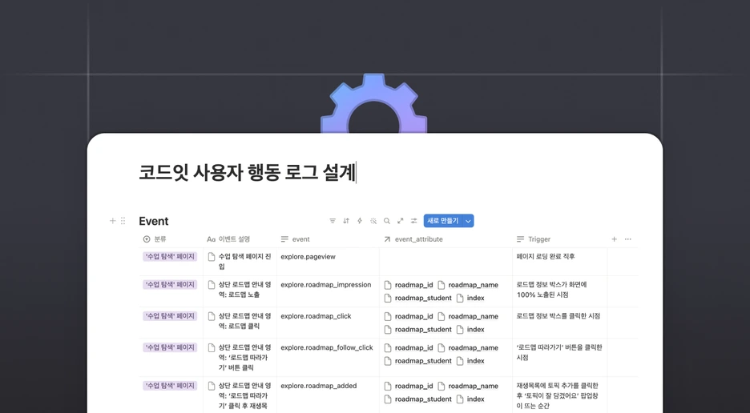Expand the dropdown arrow beside 새로 만들기

click(x=468, y=221)
